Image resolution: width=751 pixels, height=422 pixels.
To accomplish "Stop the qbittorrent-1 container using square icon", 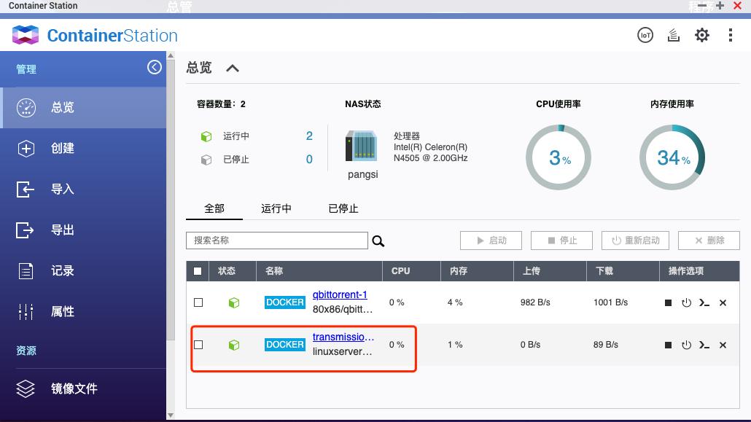I will click(667, 302).
